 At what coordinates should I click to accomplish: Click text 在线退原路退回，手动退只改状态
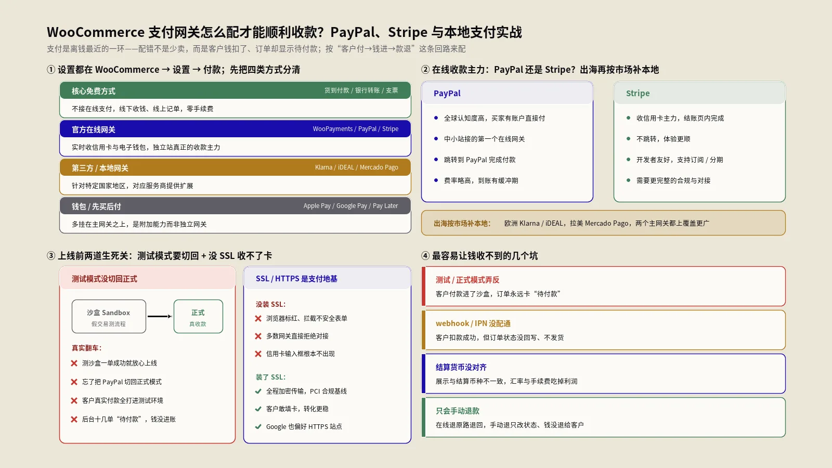click(510, 425)
